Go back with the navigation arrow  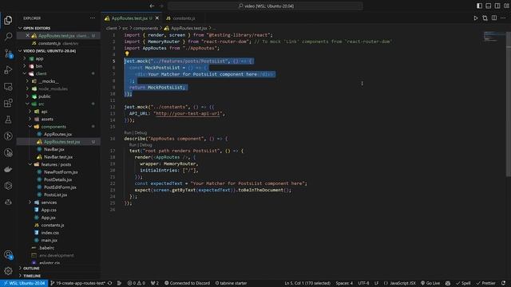pos(152,6)
